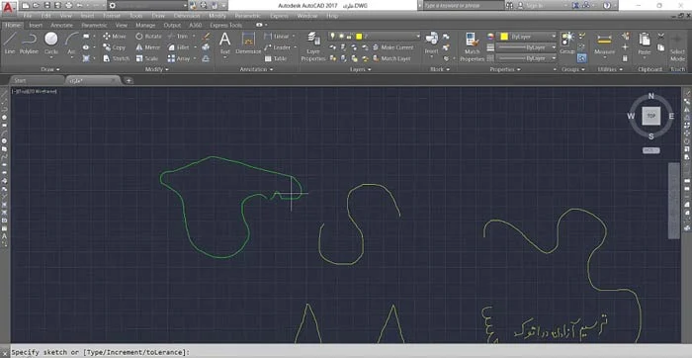Open the Format menu
The width and height of the screenshot is (692, 358).
tap(111, 16)
